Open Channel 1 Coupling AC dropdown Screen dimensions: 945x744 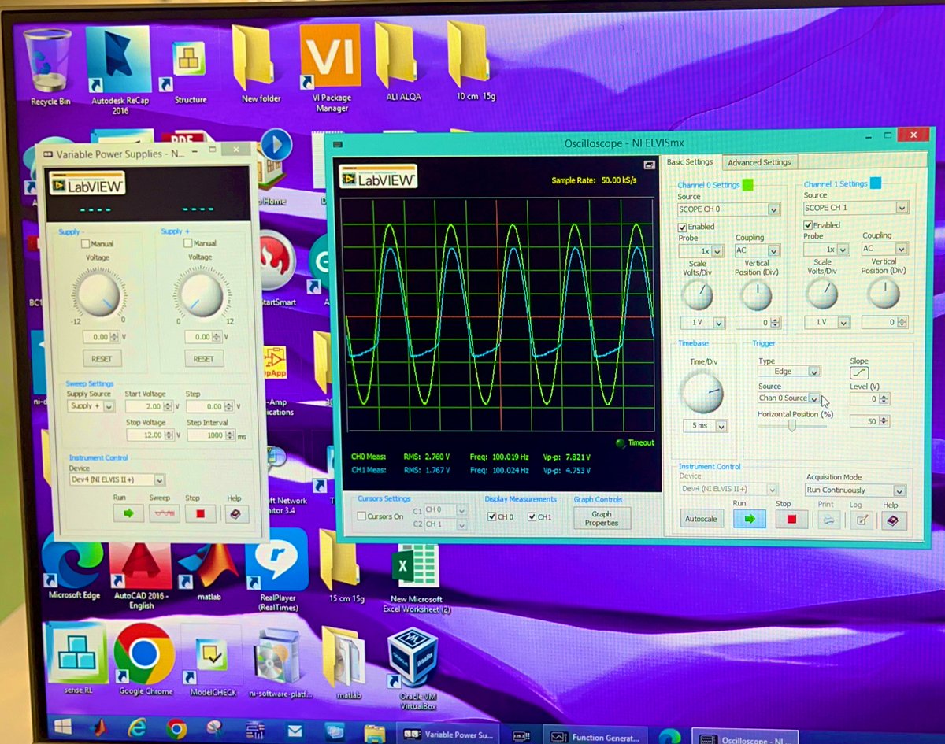[x=884, y=249]
